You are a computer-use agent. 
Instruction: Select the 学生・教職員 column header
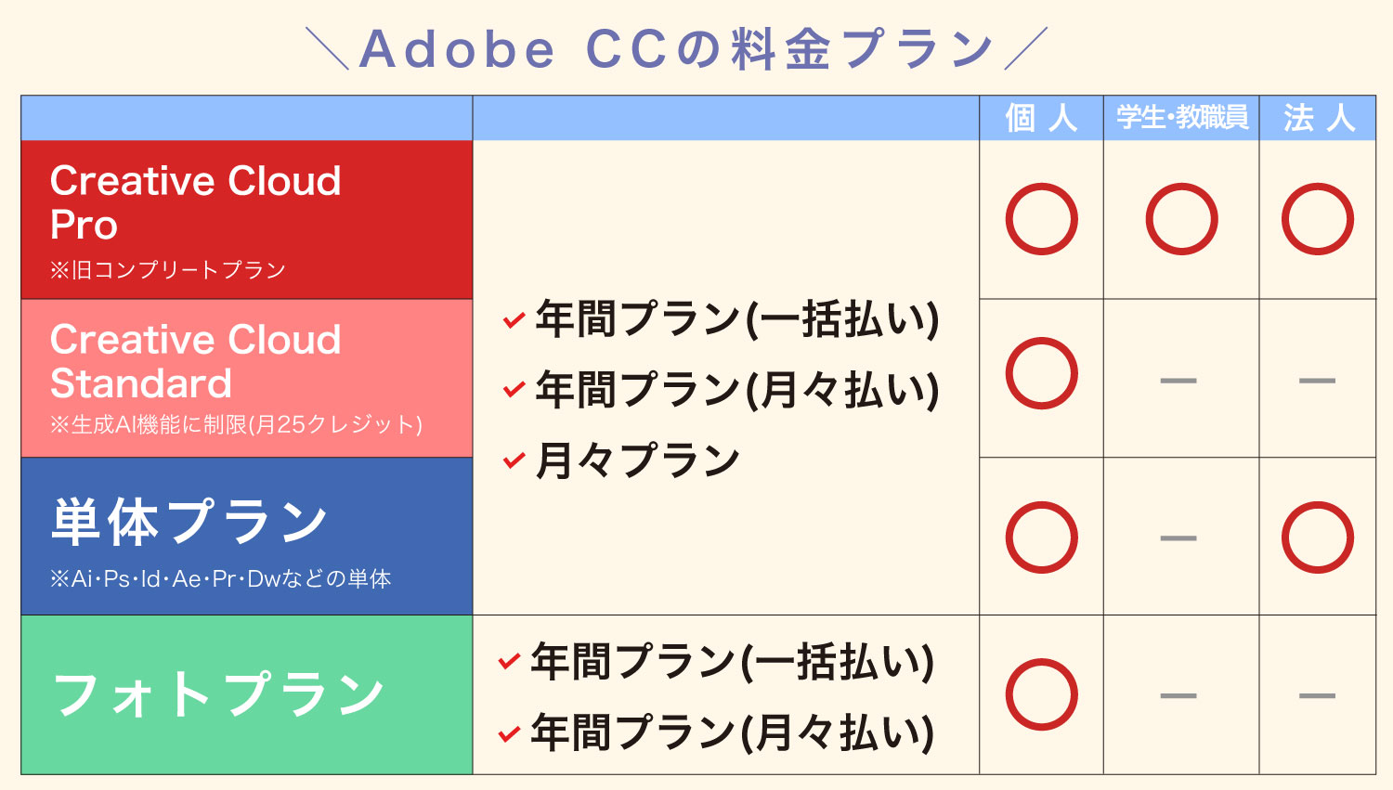click(1181, 118)
